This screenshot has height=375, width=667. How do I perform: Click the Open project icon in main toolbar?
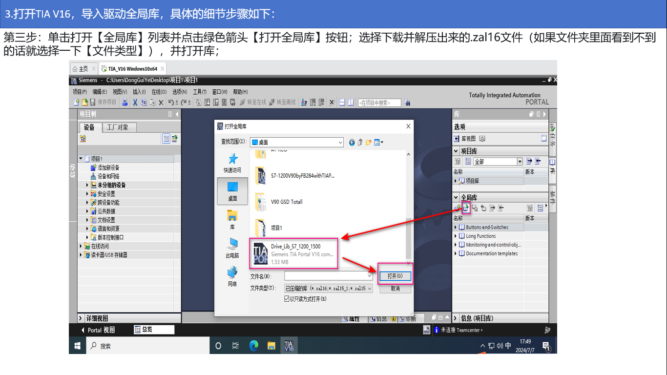pyautogui.click(x=84, y=103)
